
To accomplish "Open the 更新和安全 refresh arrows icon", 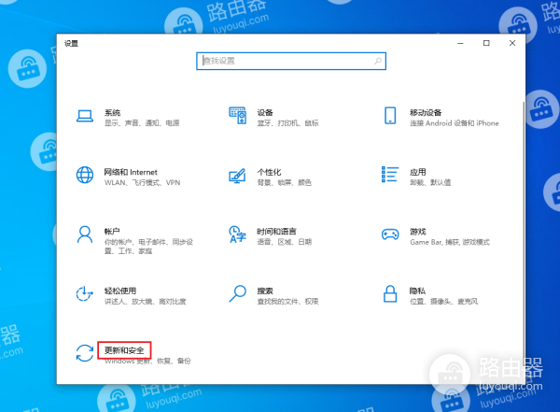I will (x=85, y=353).
